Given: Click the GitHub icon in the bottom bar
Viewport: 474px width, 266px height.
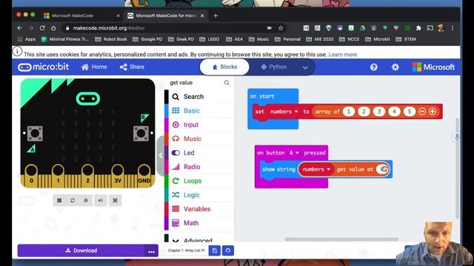Looking at the screenshot, I should point(228,250).
